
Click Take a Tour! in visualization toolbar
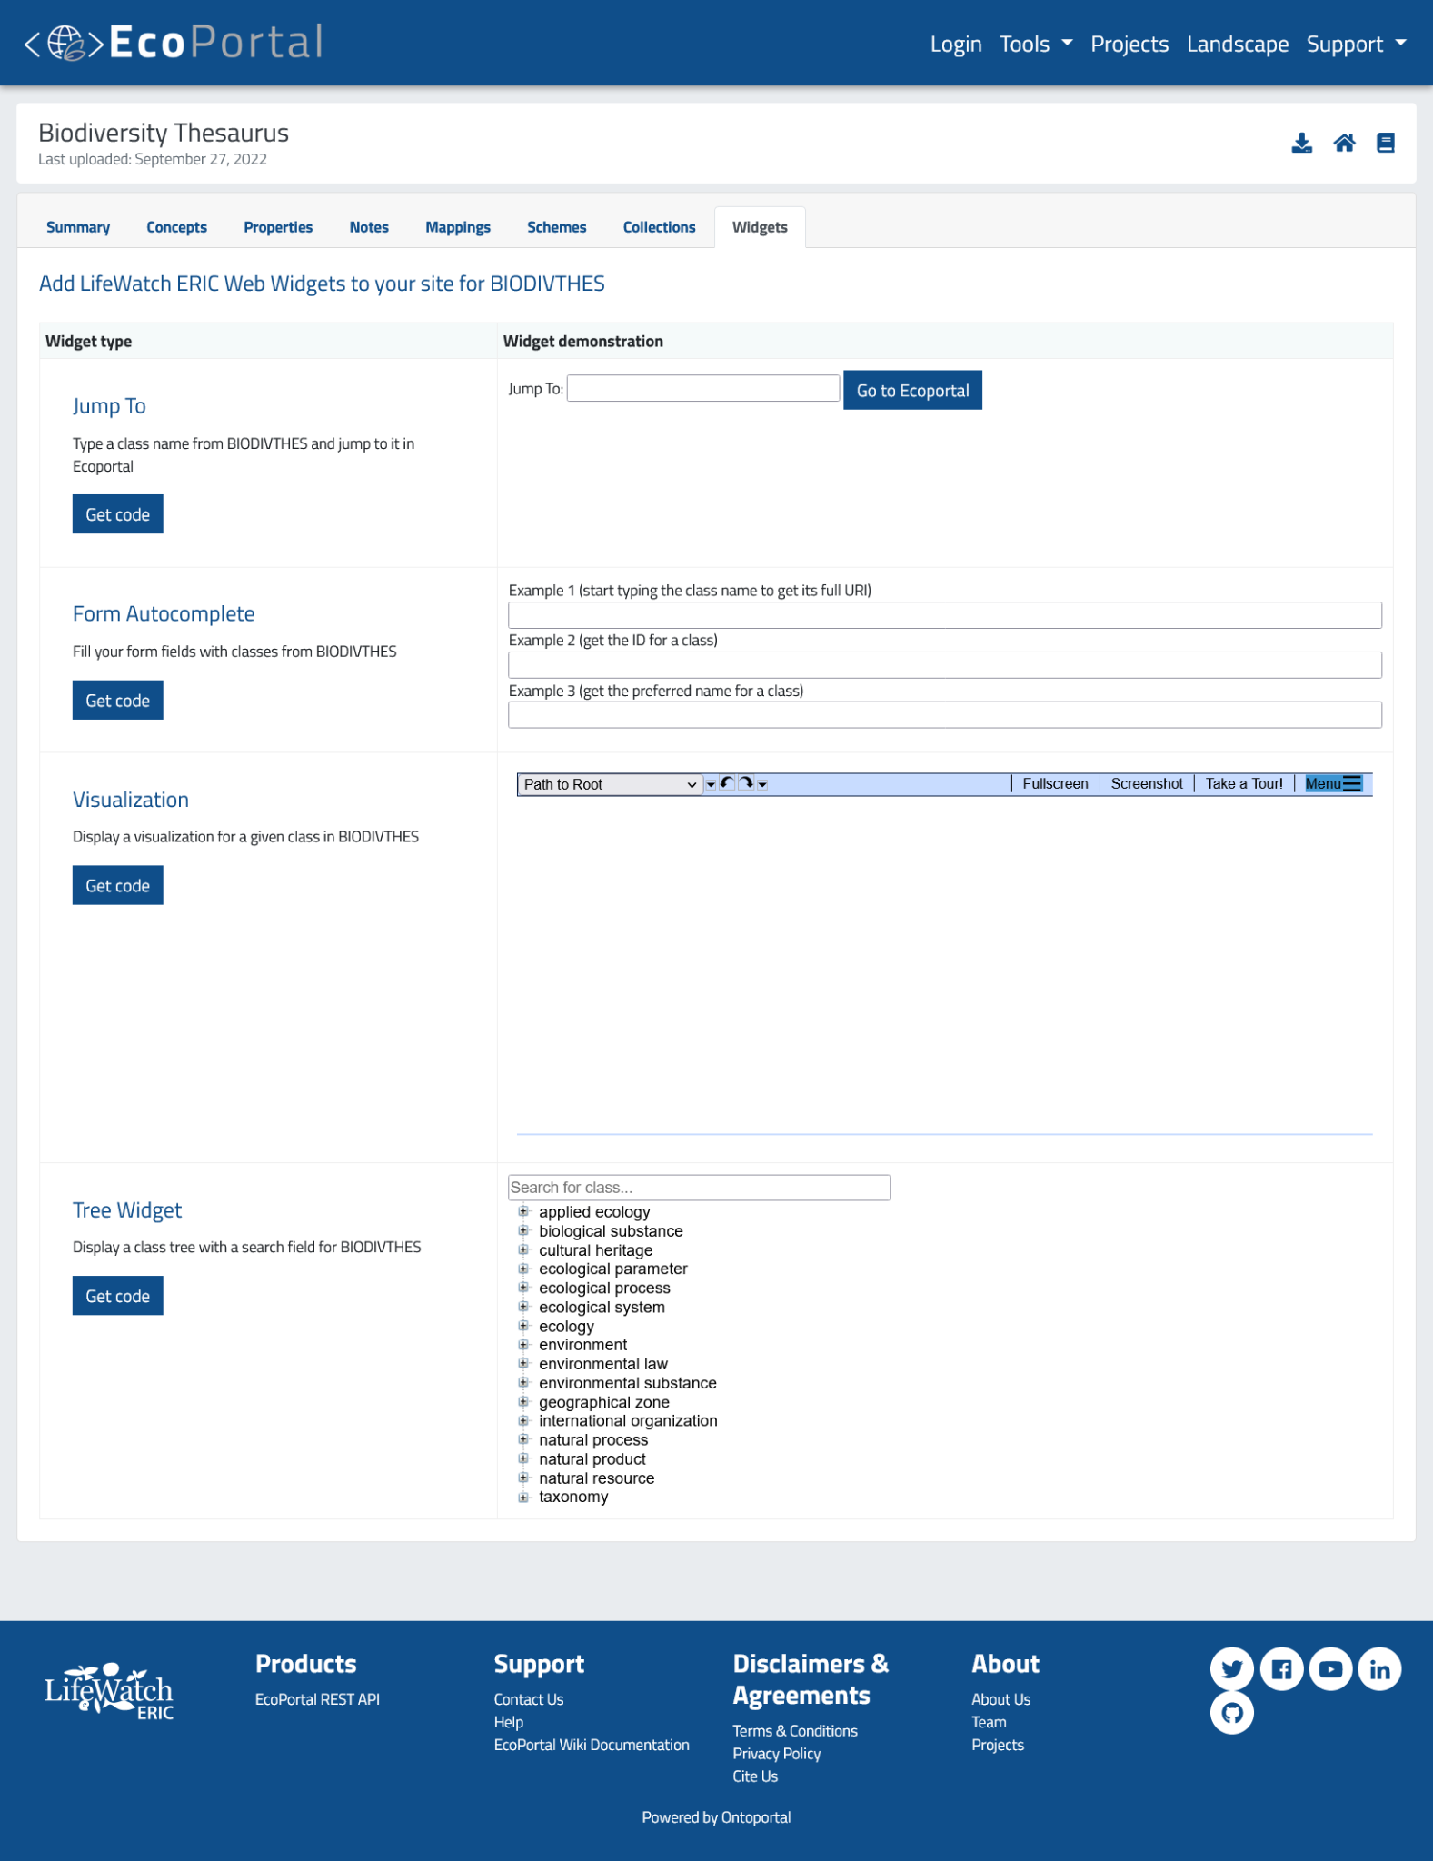click(x=1244, y=783)
